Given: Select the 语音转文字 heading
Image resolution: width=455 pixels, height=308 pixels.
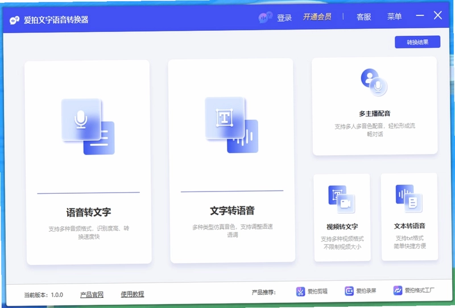Looking at the screenshot, I should point(89,212).
